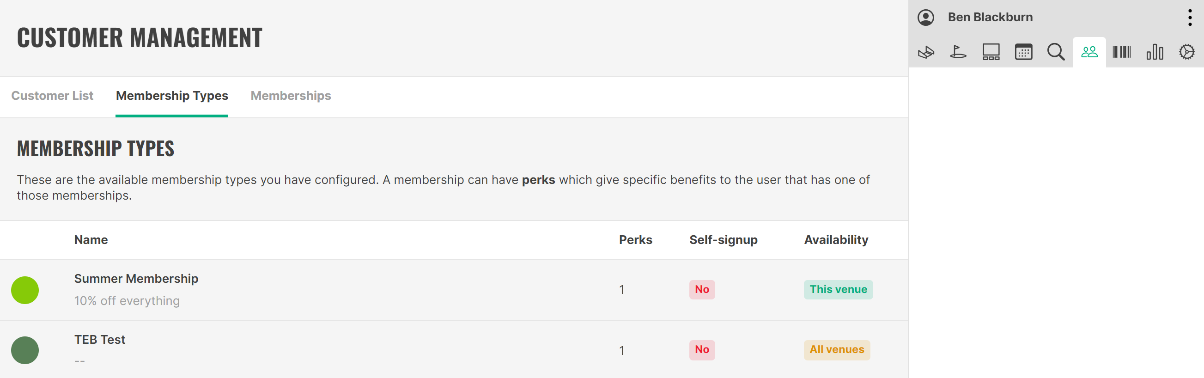
Task: Open the barcode products icon
Action: tap(1121, 52)
